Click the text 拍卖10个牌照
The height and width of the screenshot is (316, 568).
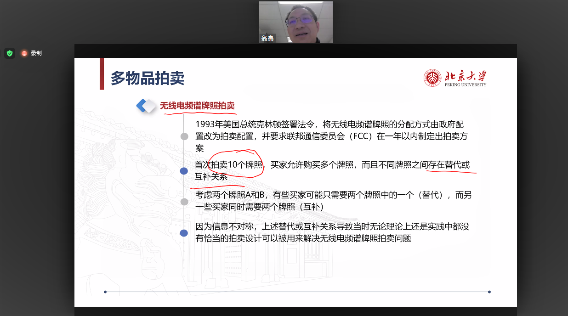237,165
